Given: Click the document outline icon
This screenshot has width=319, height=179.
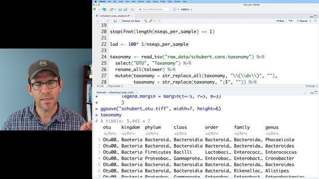Looking at the screenshot, I should pyautogui.click(x=316, y=21).
